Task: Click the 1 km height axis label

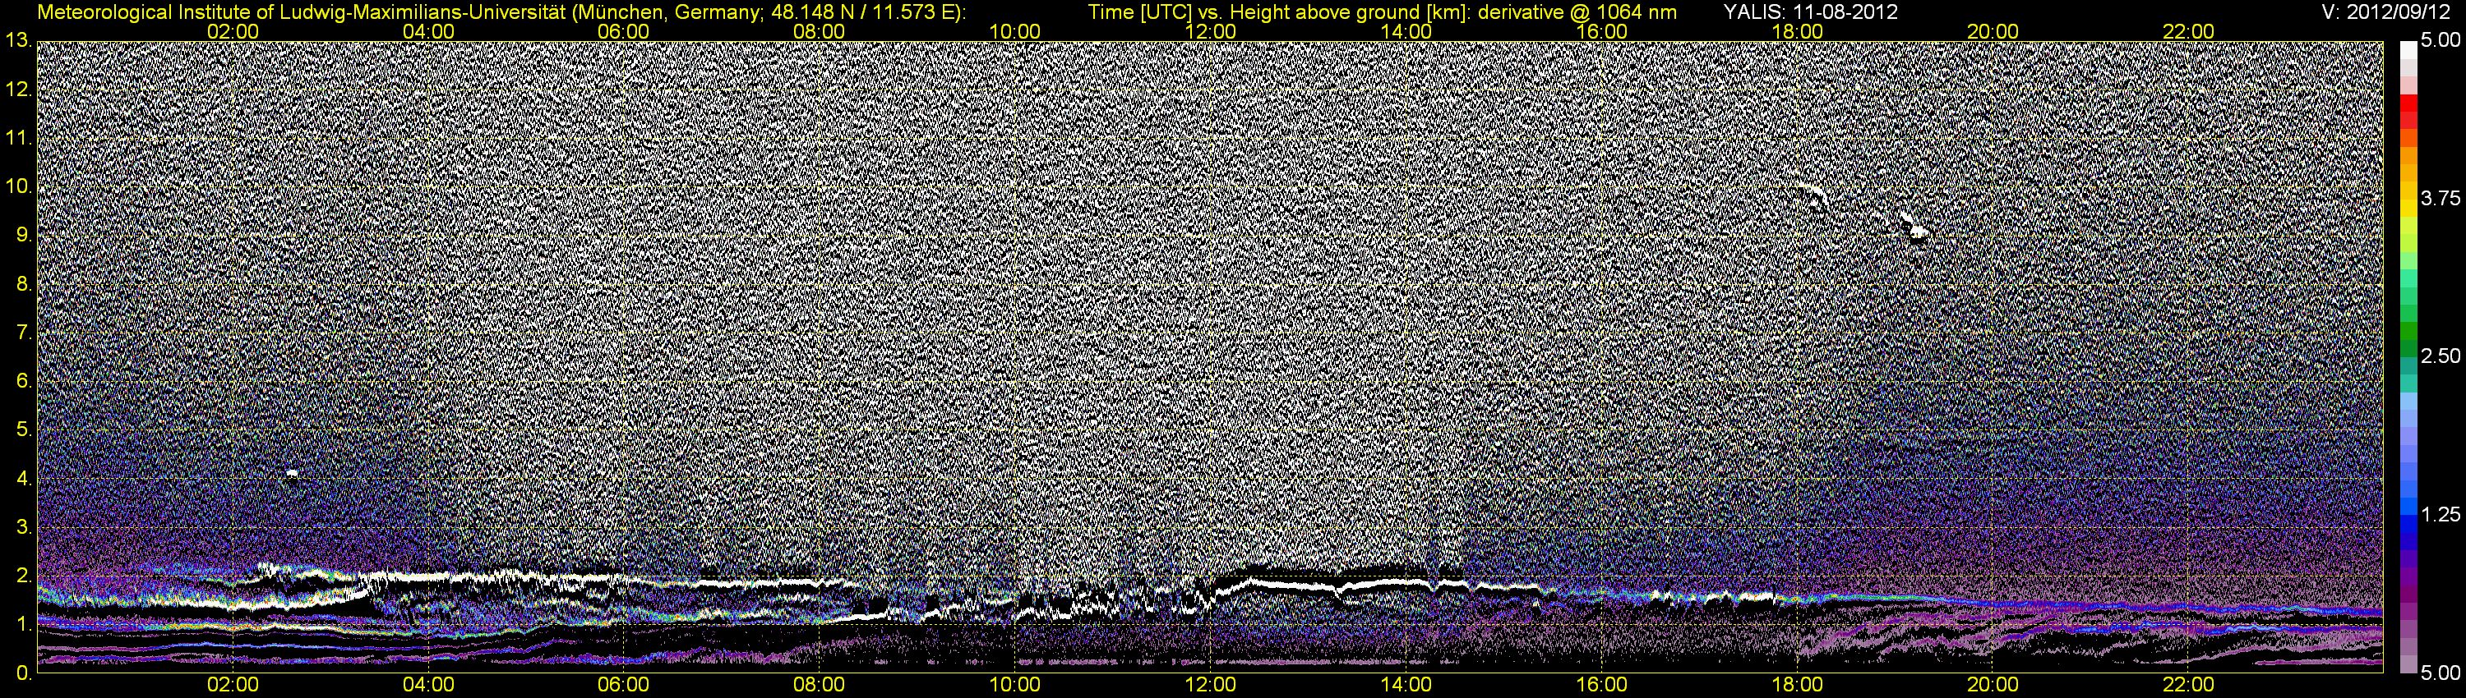Action: 23,623
